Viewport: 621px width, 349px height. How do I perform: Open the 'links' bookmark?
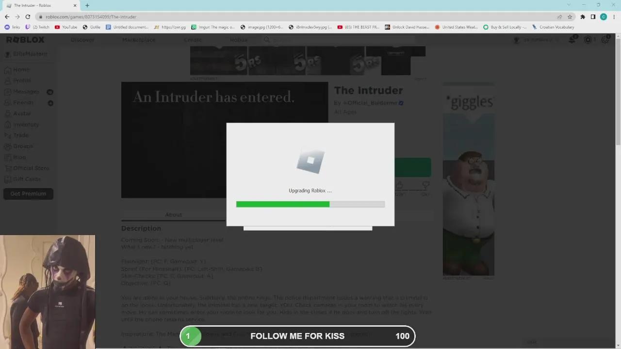(x=12, y=27)
